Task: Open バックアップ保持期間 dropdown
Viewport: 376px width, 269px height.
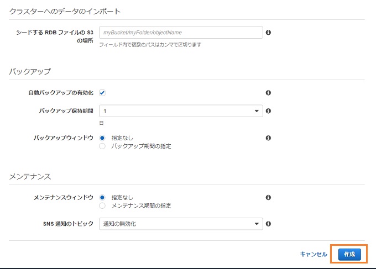Action: point(181,111)
